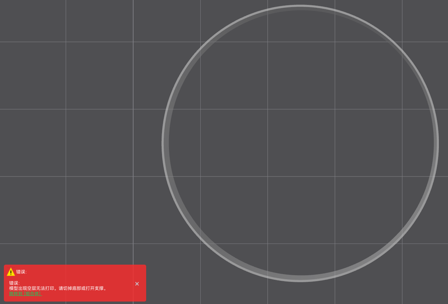
Task: Click the second 错误: label in message body
Action: 14,283
